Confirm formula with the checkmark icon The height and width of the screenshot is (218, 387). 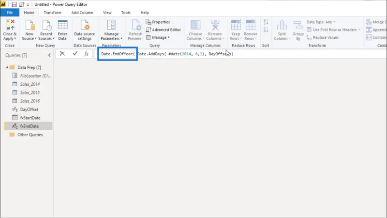75,54
